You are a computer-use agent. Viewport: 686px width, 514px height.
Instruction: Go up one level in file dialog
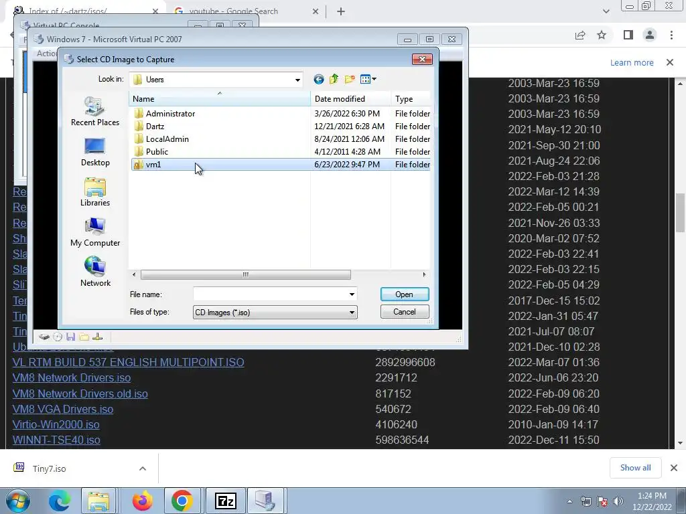coord(334,79)
